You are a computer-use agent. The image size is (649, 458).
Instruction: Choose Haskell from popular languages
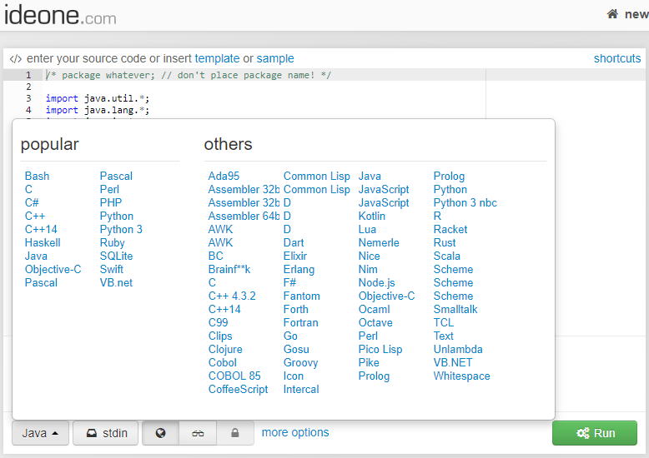coord(43,242)
